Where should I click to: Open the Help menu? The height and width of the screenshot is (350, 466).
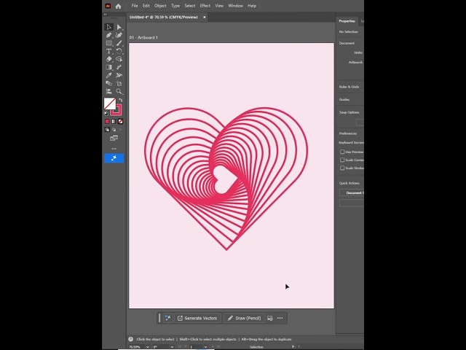pos(252,6)
